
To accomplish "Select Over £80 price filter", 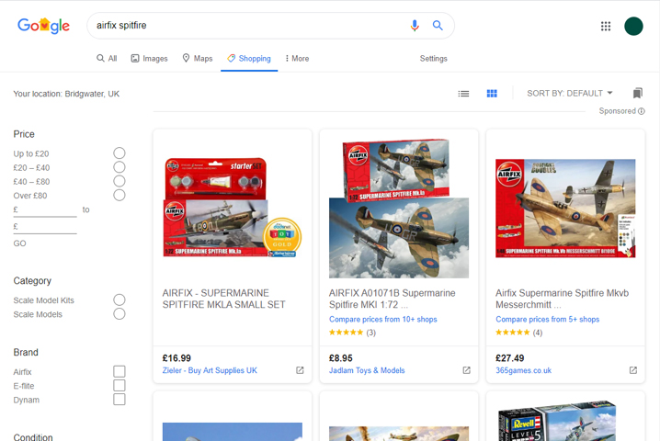I will tap(119, 195).
